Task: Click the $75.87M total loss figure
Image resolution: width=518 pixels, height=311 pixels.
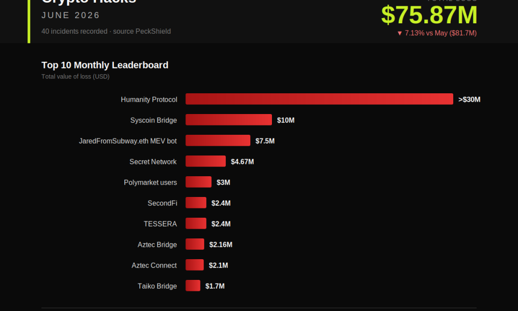Action: tap(429, 15)
